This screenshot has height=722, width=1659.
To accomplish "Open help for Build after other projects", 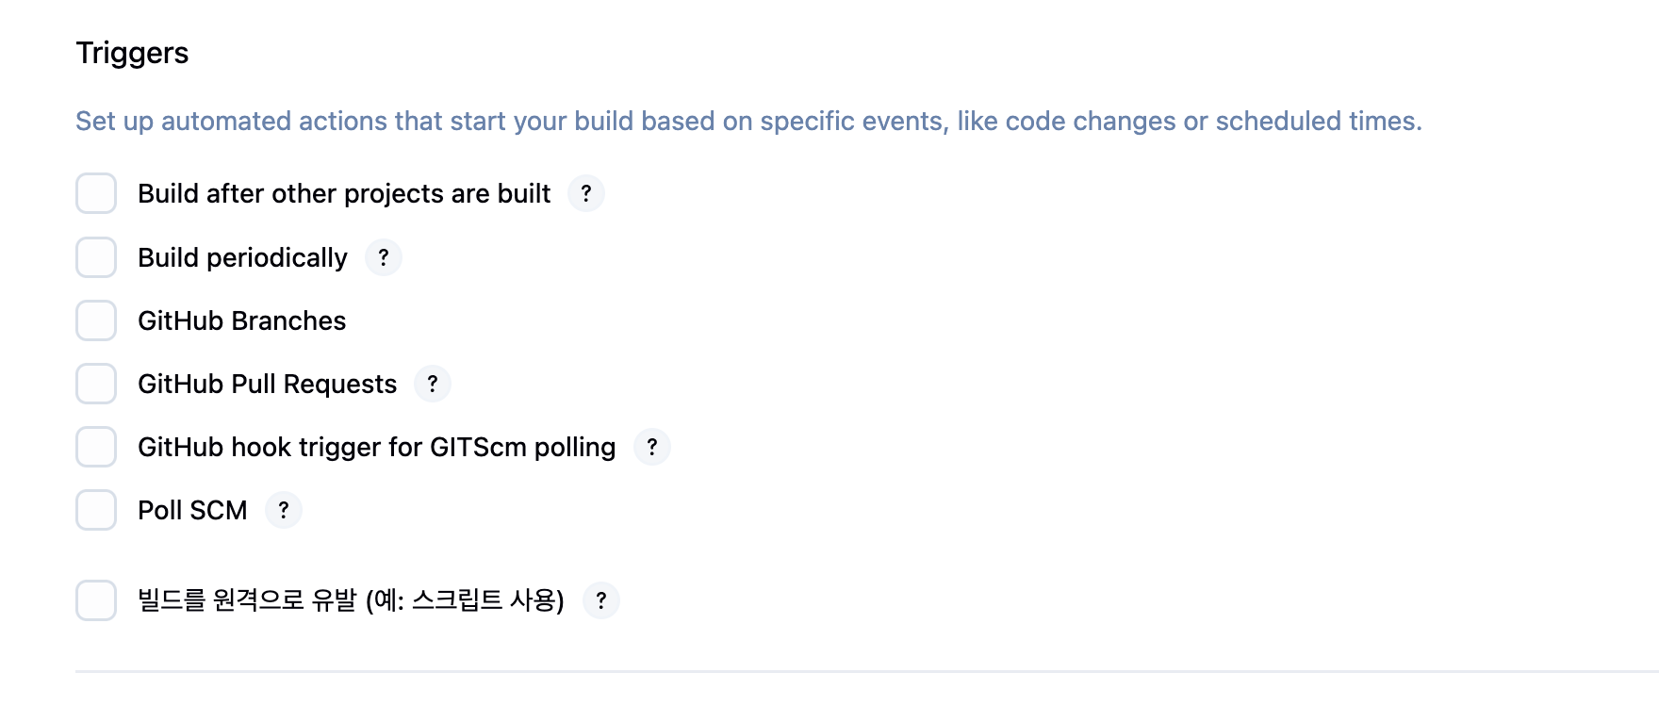I will coord(586,193).
